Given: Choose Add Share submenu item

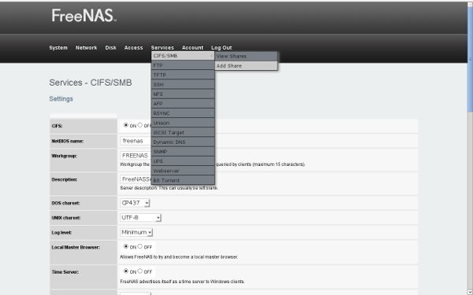Looking at the screenshot, I should 246,66.
